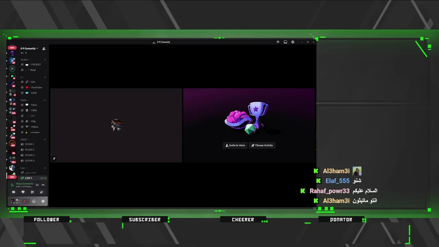439x247 pixels.
Task: Add a channel to the VOICE category
Action: click(45, 140)
